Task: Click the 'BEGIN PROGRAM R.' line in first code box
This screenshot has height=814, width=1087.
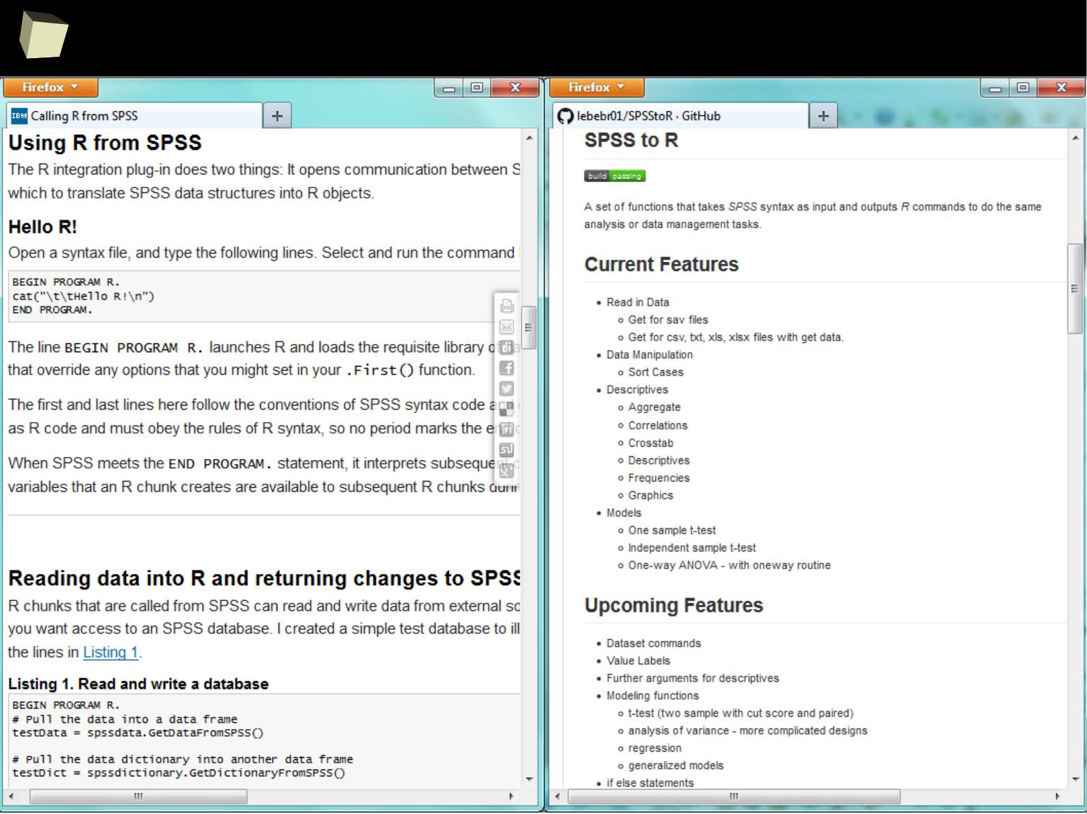Action: pos(66,282)
